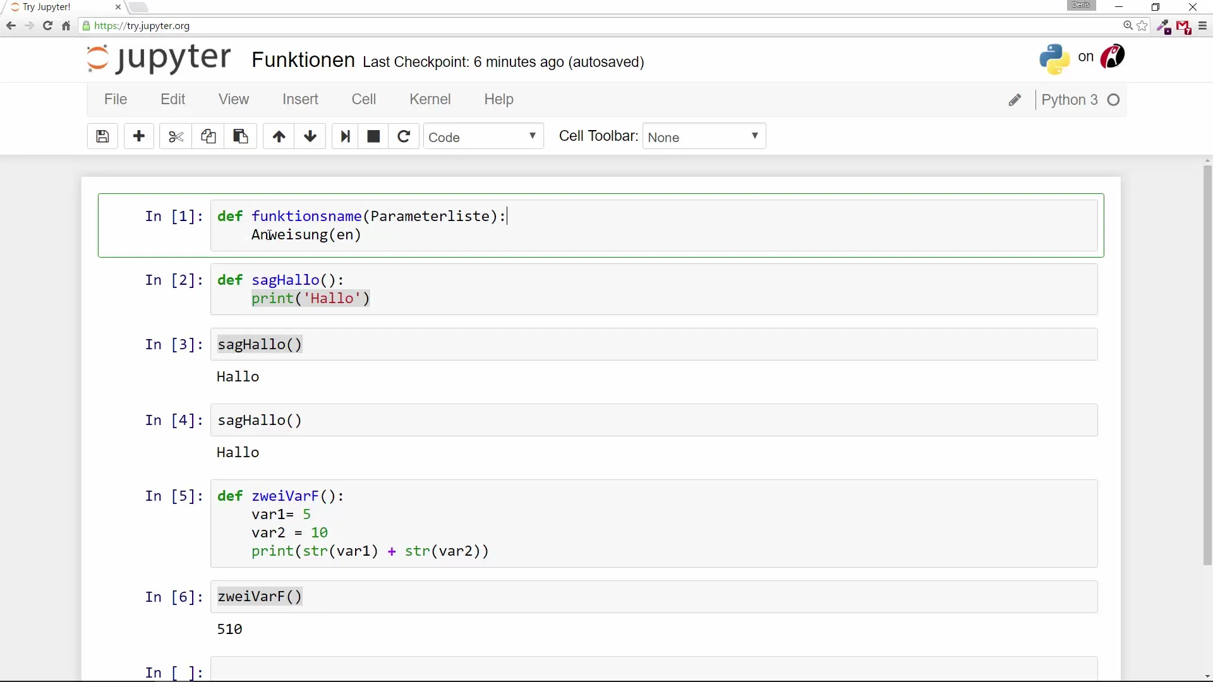Open cell type dropdown showing Code

[x=483, y=136]
